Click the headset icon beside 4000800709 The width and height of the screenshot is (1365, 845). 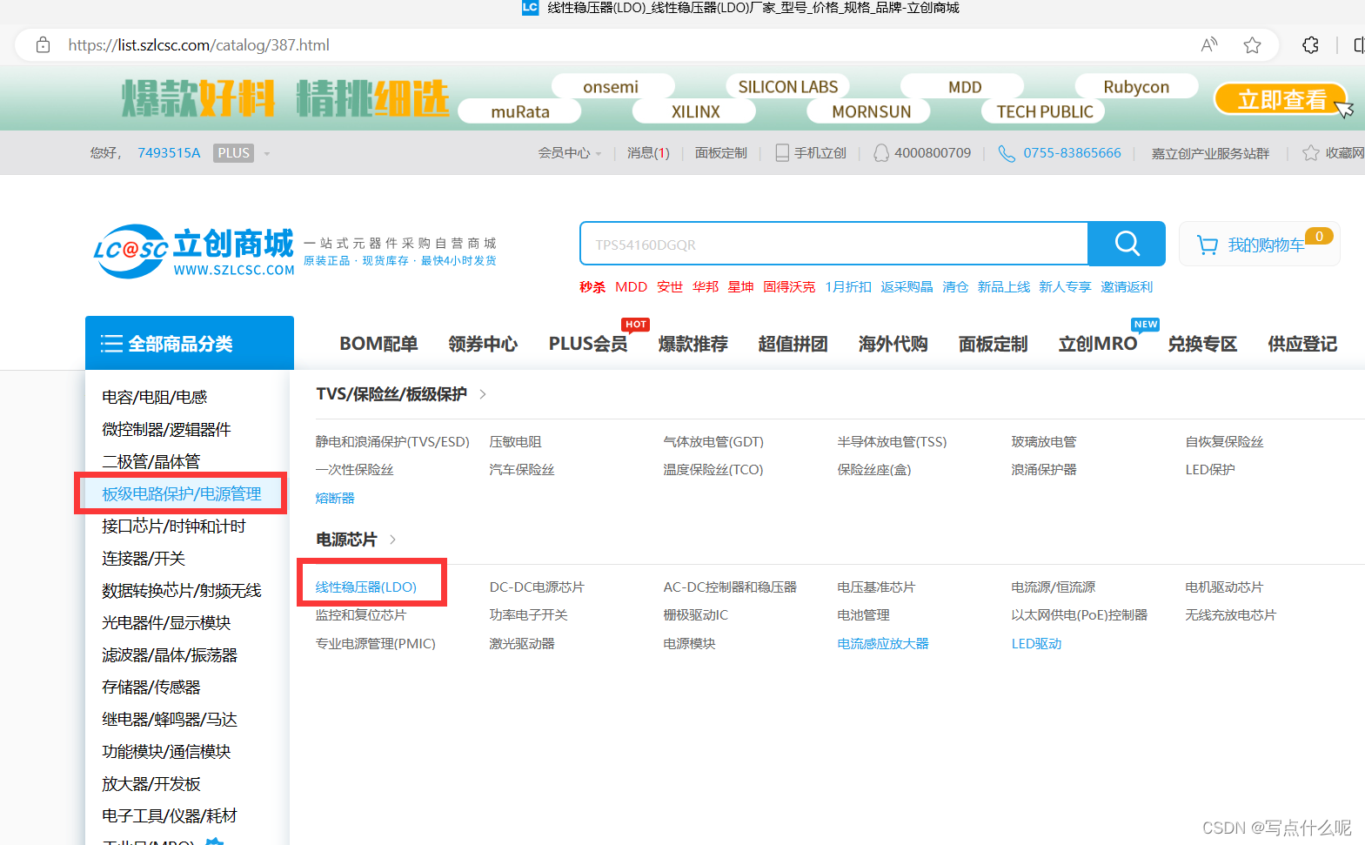pyautogui.click(x=881, y=153)
